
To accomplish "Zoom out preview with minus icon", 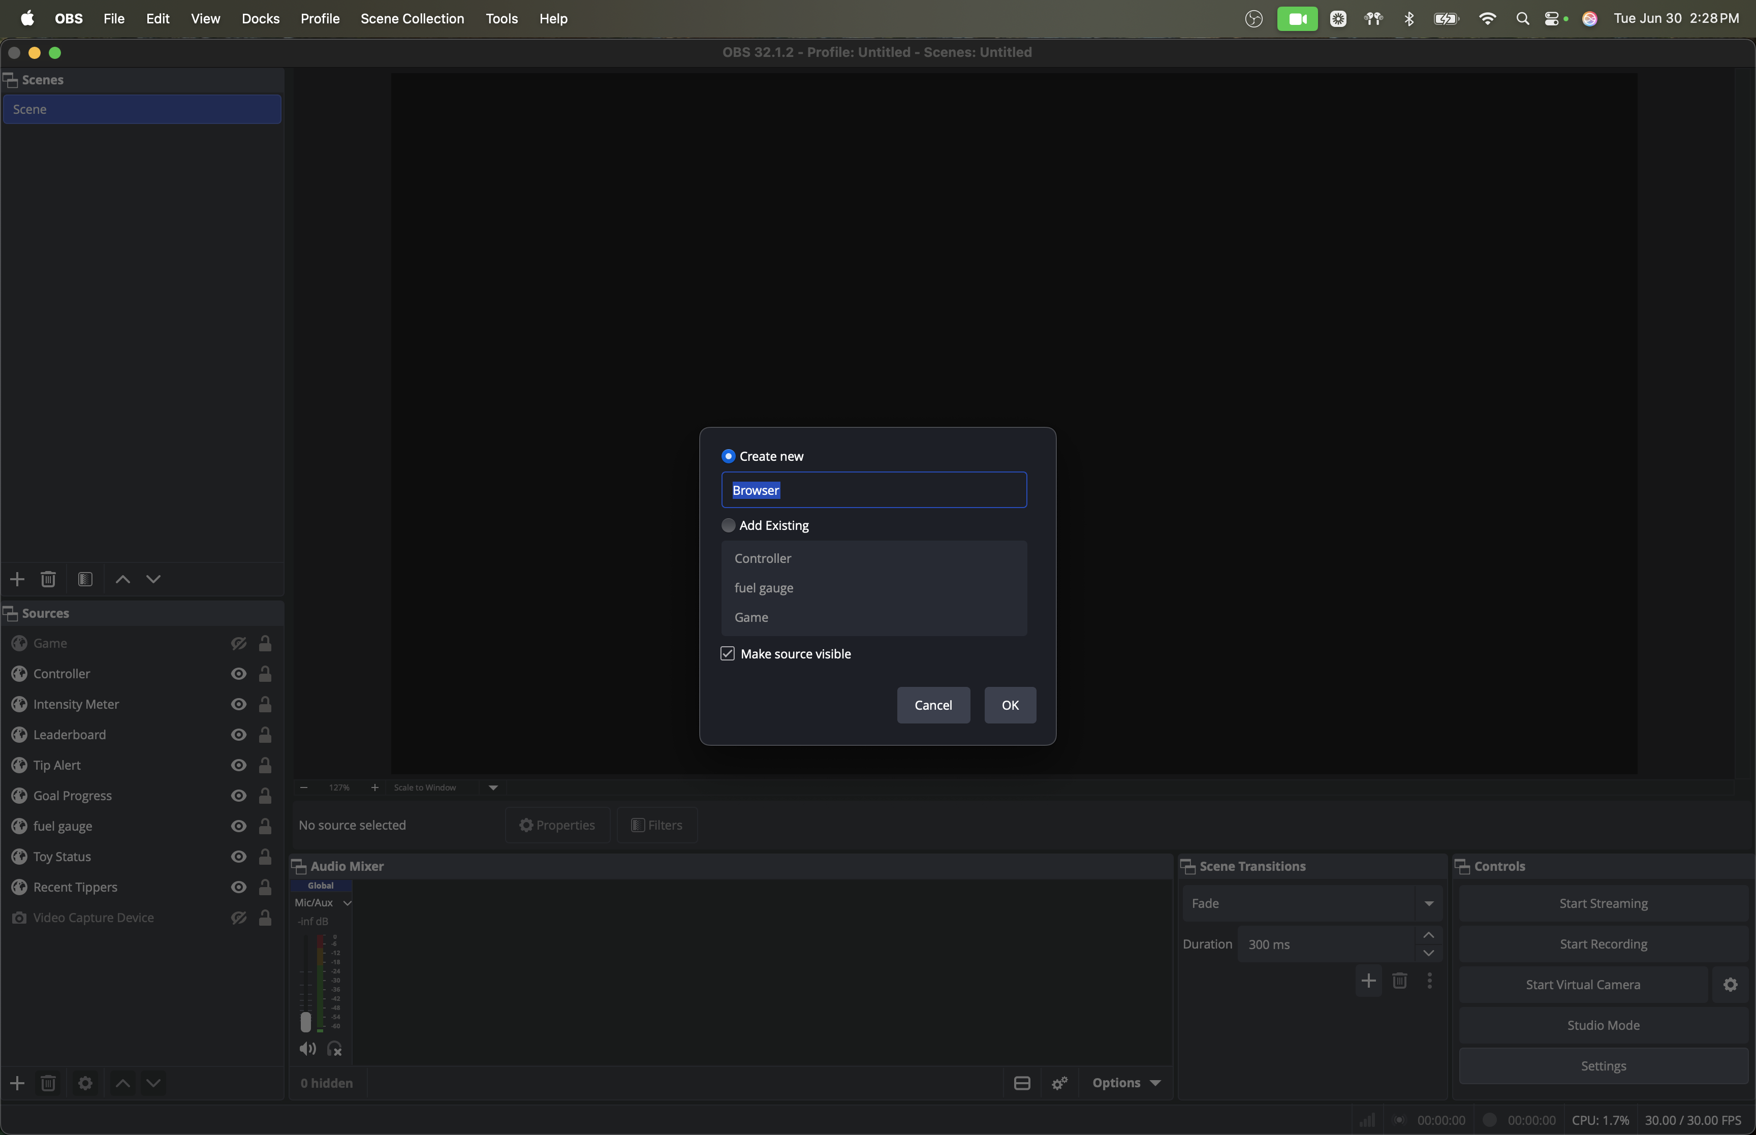I will click(x=304, y=787).
